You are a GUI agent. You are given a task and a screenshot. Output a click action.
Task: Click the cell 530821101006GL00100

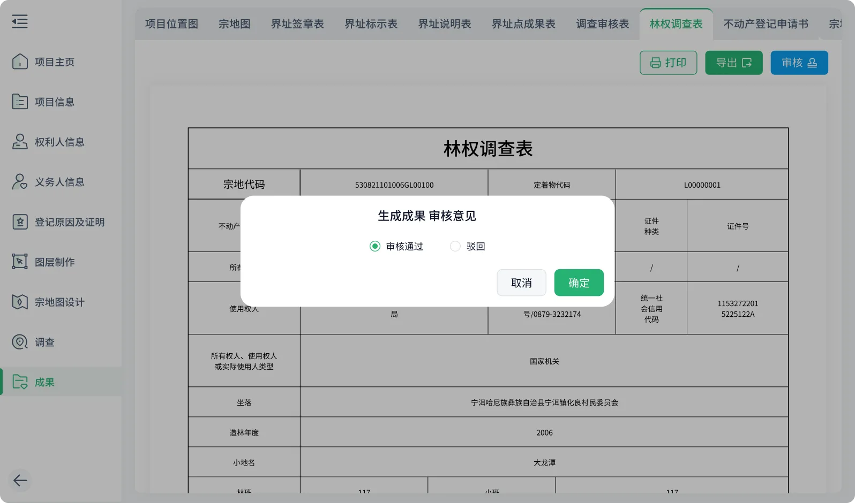pos(394,185)
